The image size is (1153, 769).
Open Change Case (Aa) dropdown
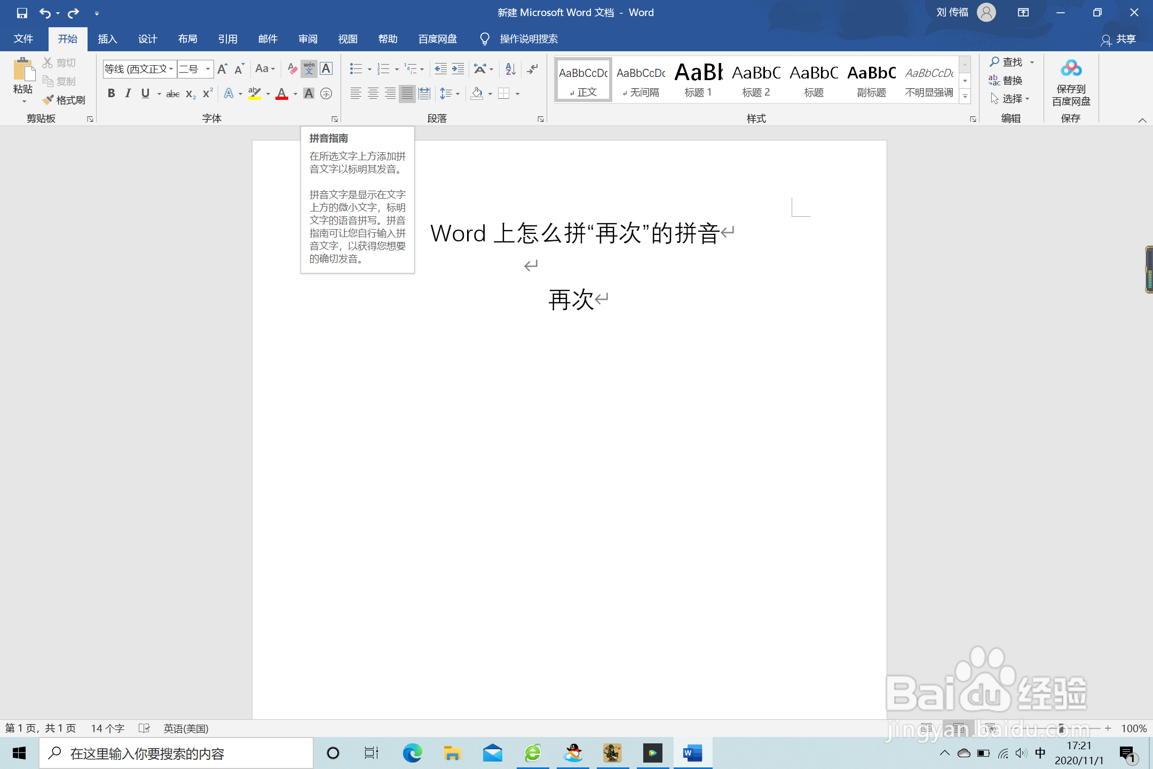point(265,69)
